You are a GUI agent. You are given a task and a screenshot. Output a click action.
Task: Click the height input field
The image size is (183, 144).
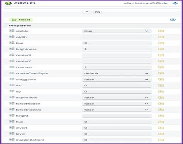click(117, 116)
